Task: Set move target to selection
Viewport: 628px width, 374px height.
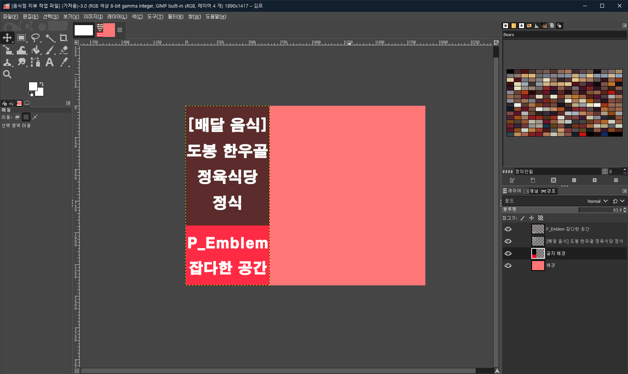Action: pos(26,117)
